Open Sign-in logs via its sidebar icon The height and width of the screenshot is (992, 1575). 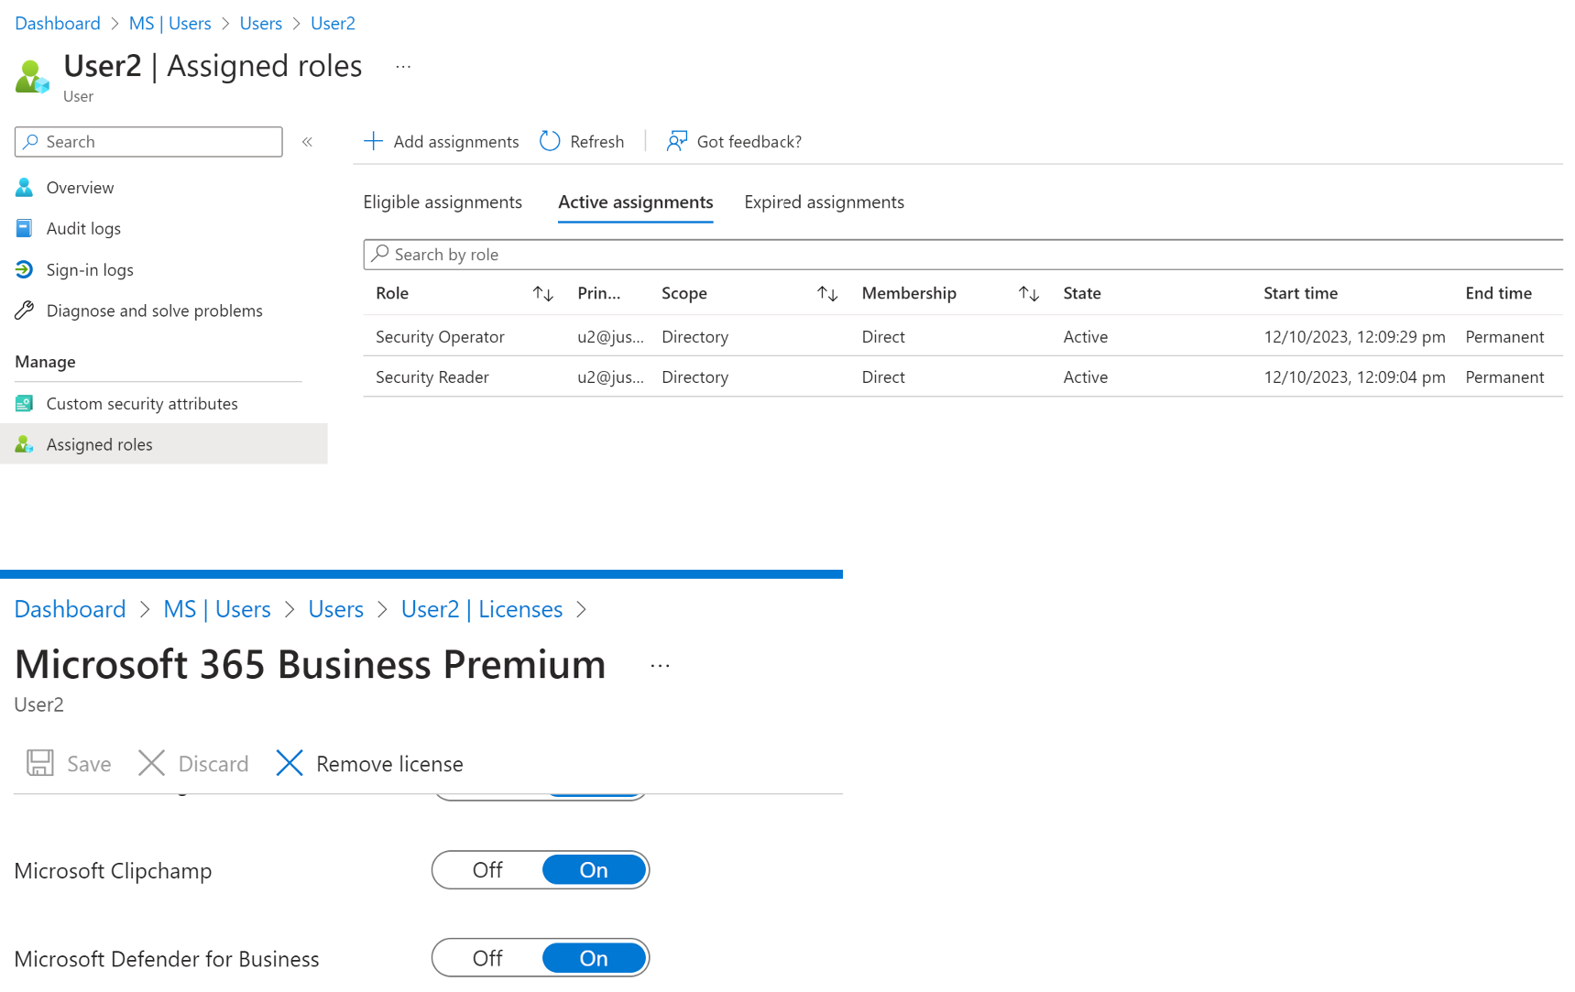click(24, 269)
